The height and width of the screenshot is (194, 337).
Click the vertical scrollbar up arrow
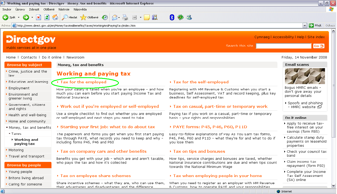click(333, 31)
